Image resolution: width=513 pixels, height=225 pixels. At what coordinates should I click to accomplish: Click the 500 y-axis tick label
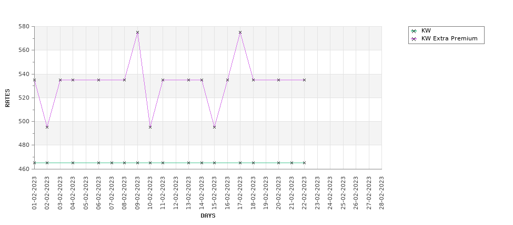click(25, 121)
